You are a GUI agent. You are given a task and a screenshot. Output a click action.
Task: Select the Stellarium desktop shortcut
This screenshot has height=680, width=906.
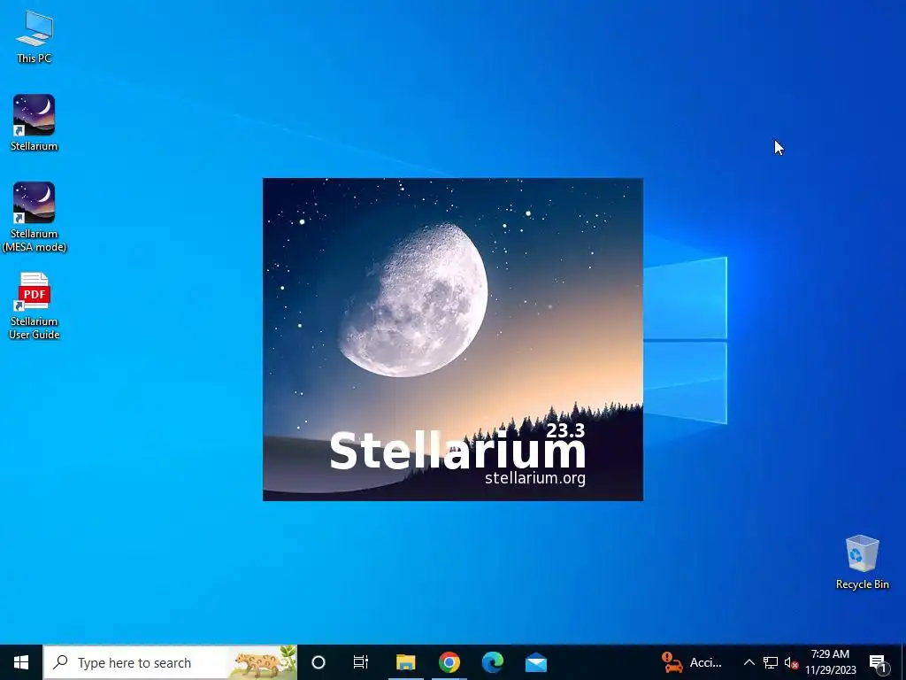click(35, 122)
